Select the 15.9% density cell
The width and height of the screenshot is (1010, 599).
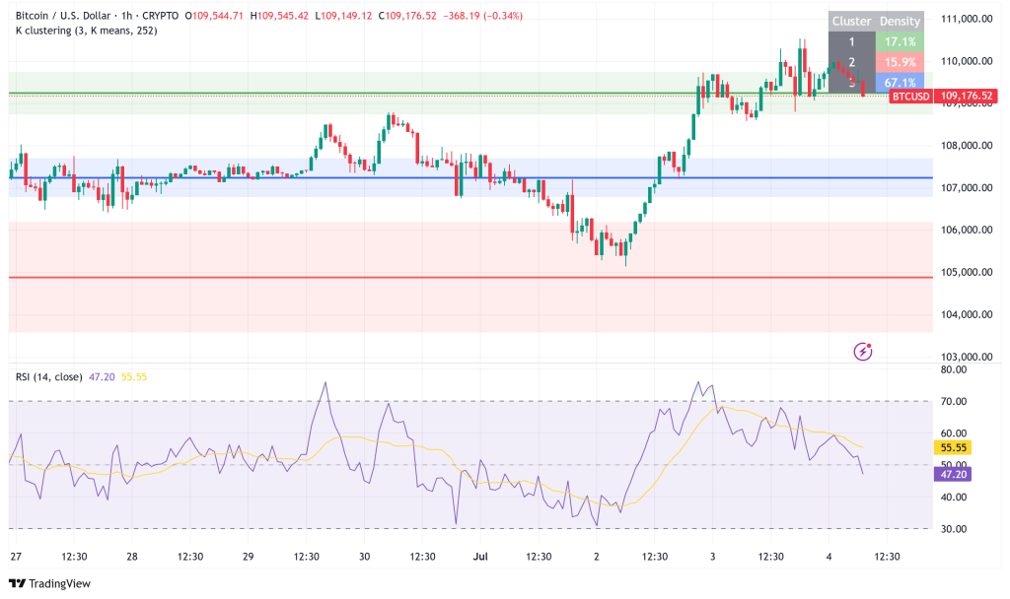tap(900, 62)
